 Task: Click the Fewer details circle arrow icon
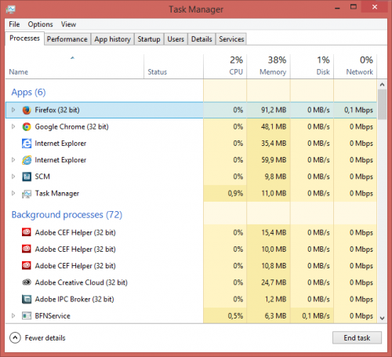(15, 338)
